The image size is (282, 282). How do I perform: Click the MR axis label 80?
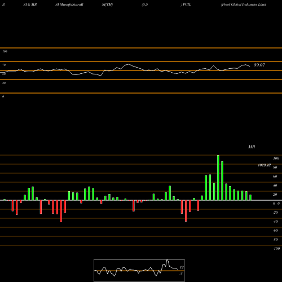point(275,168)
